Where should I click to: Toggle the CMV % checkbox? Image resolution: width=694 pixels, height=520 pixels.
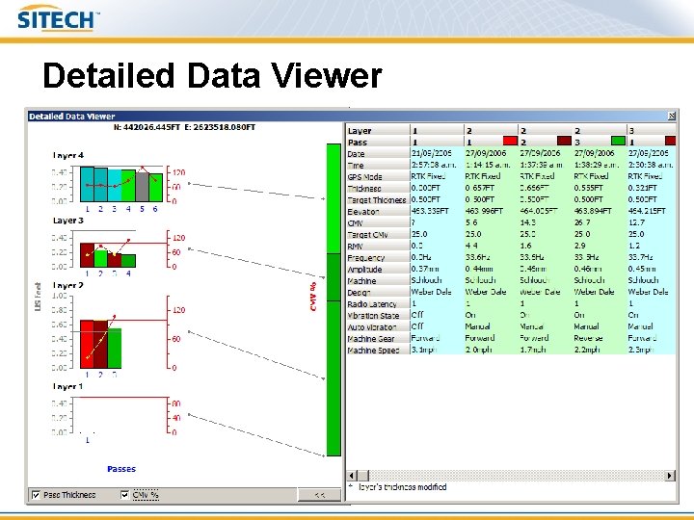pos(124,495)
